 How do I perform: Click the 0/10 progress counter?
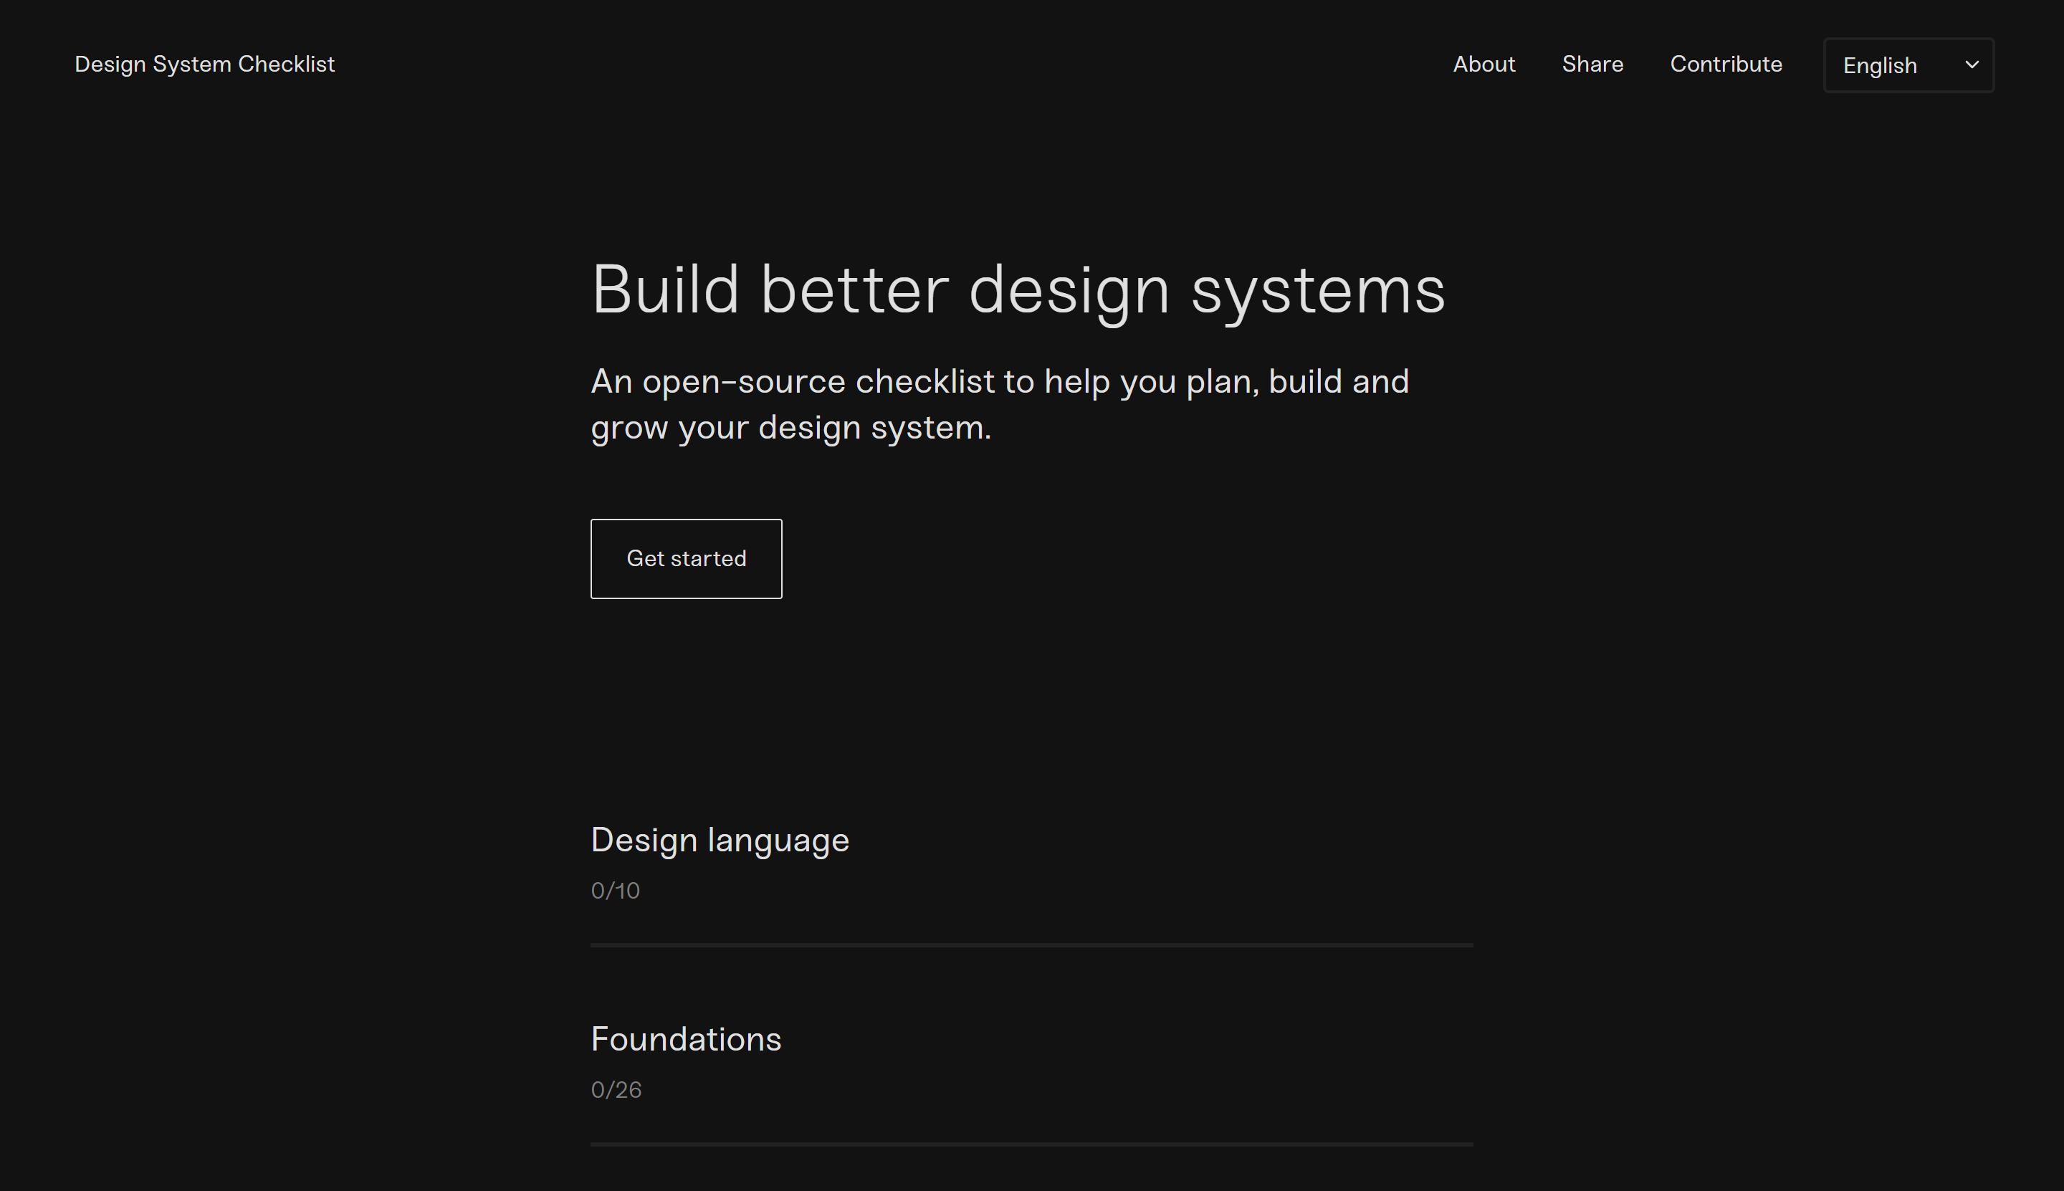tap(614, 891)
